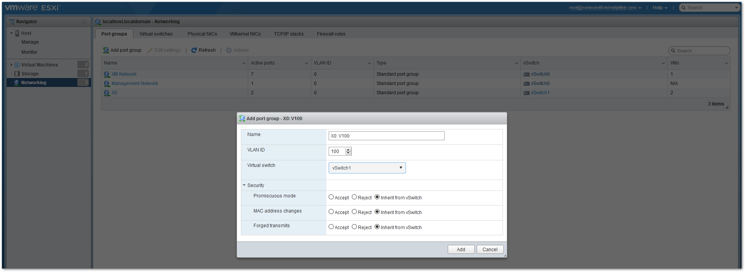Select Inherit from vSwitch for MAC address changes
This screenshot has width=745, height=272.
(x=377, y=212)
